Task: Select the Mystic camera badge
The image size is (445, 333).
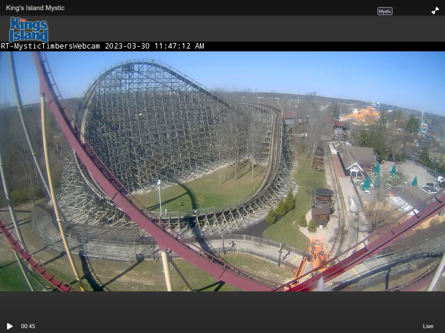Action: pyautogui.click(x=385, y=11)
